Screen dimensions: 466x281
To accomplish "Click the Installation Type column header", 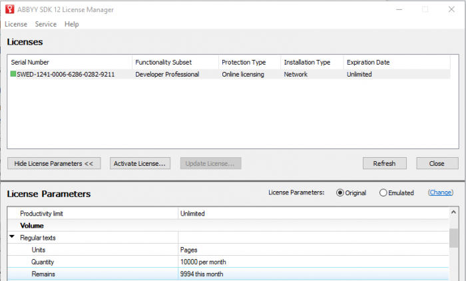I will pos(312,62).
